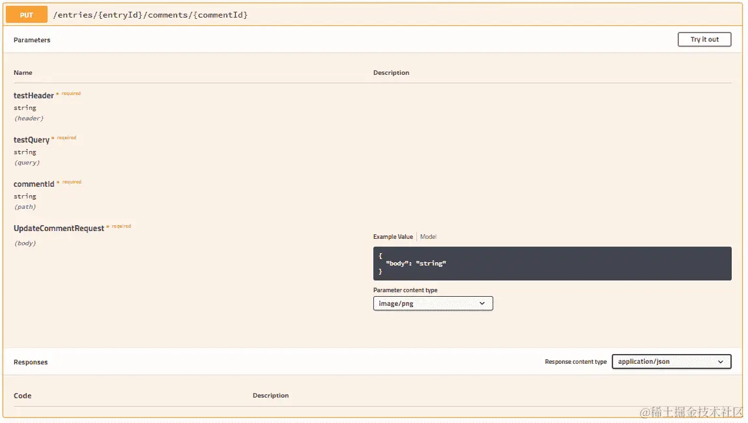Click the Parameters section heading
The image size is (748, 423).
32,40
